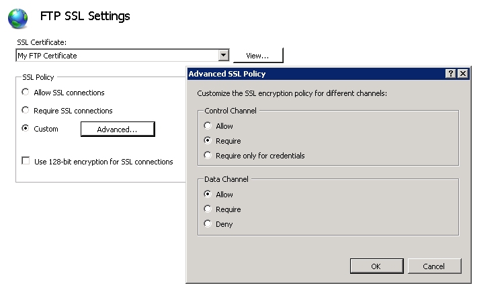Viewport: 504px width, 302px height.
Task: Enable 128-bit encryption for SSL connections
Action: tap(26, 162)
